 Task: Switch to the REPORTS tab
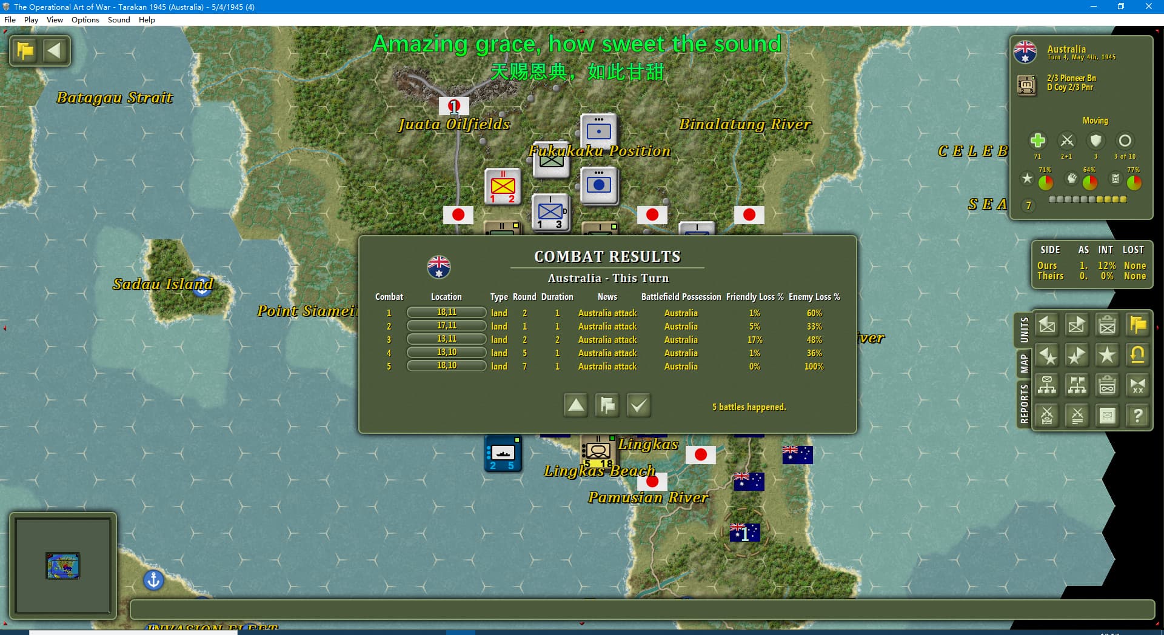(1024, 404)
